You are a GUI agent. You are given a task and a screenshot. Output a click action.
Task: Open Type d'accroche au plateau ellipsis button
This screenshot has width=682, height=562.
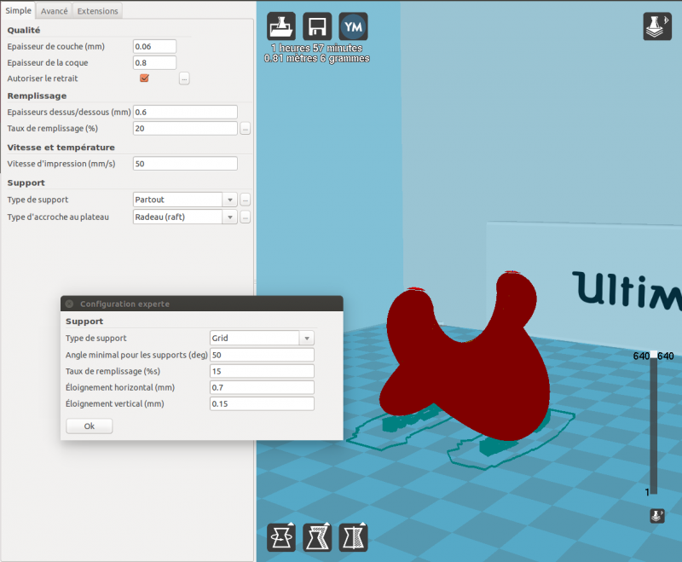coord(246,217)
